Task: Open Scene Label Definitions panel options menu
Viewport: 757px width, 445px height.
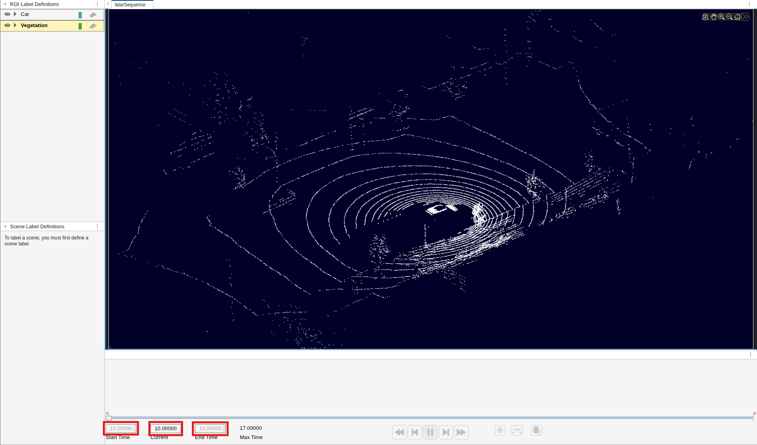Action: coord(97,226)
